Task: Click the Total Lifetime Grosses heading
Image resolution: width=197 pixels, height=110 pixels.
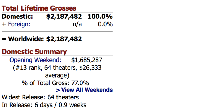Action: pyautogui.click(x=39, y=8)
